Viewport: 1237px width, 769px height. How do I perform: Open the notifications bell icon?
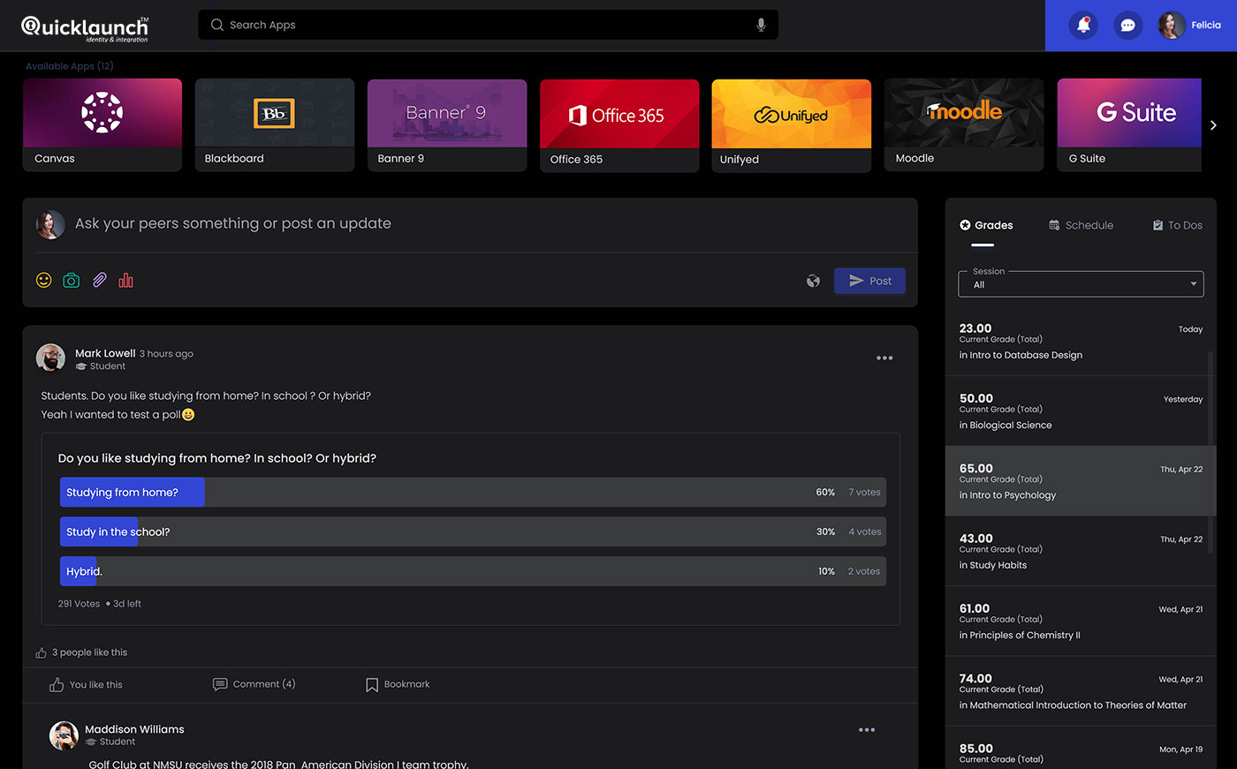point(1083,26)
